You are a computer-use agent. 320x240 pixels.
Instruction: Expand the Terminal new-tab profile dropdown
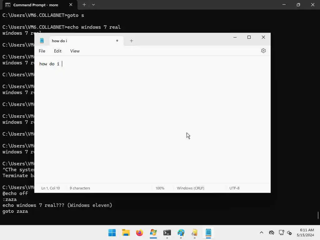click(x=93, y=5)
